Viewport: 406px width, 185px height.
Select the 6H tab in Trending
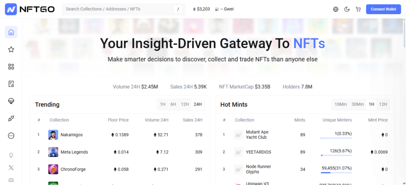click(x=173, y=104)
